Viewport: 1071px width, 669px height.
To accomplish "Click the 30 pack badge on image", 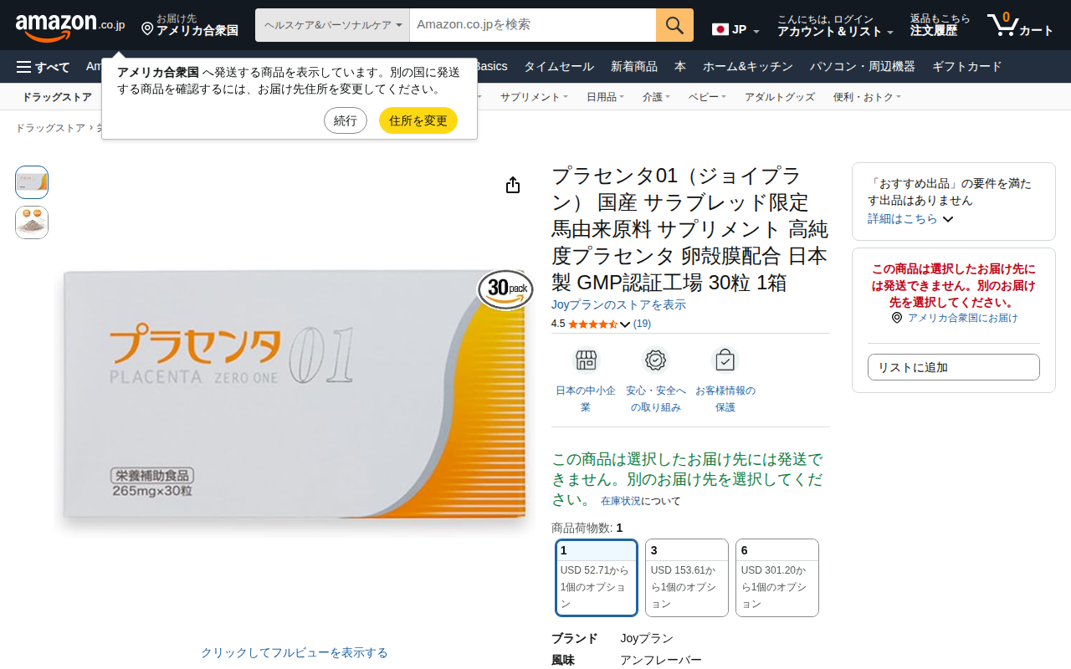I will point(505,289).
